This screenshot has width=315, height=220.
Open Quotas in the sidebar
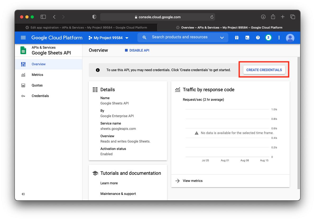click(x=49, y=85)
